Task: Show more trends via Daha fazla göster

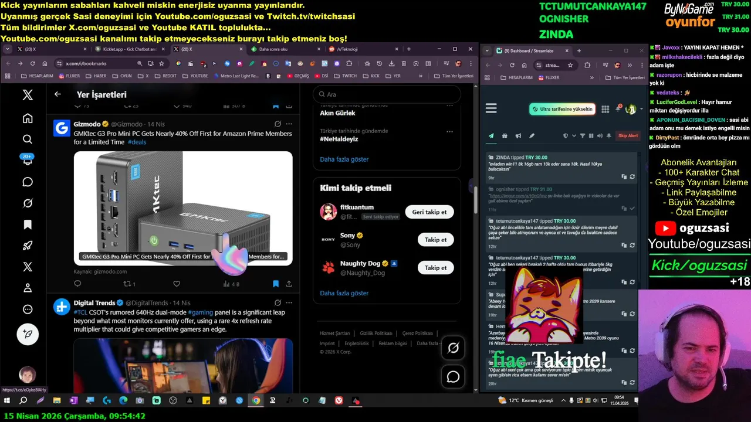Action: 344,159
